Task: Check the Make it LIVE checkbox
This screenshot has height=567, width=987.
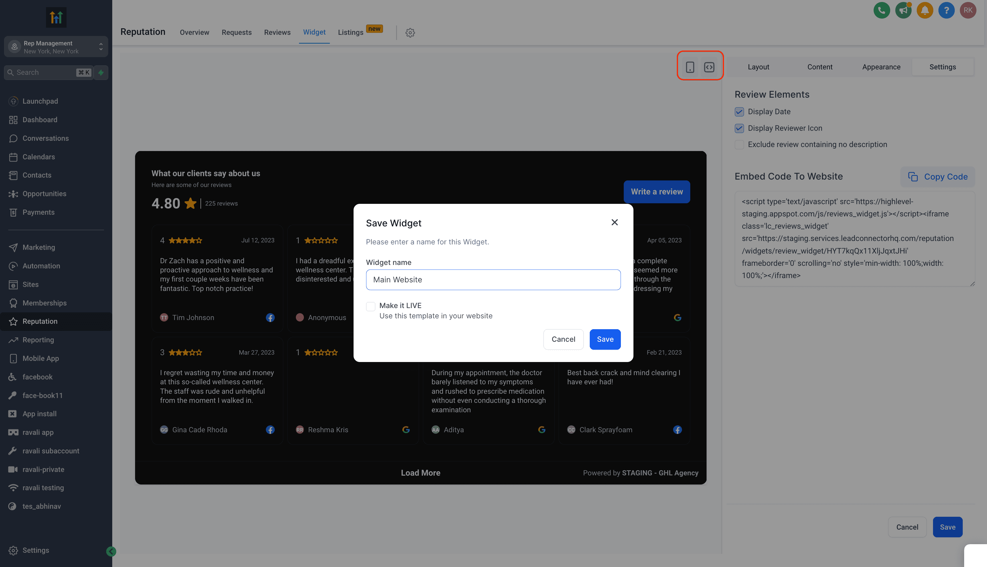Action: pyautogui.click(x=371, y=306)
